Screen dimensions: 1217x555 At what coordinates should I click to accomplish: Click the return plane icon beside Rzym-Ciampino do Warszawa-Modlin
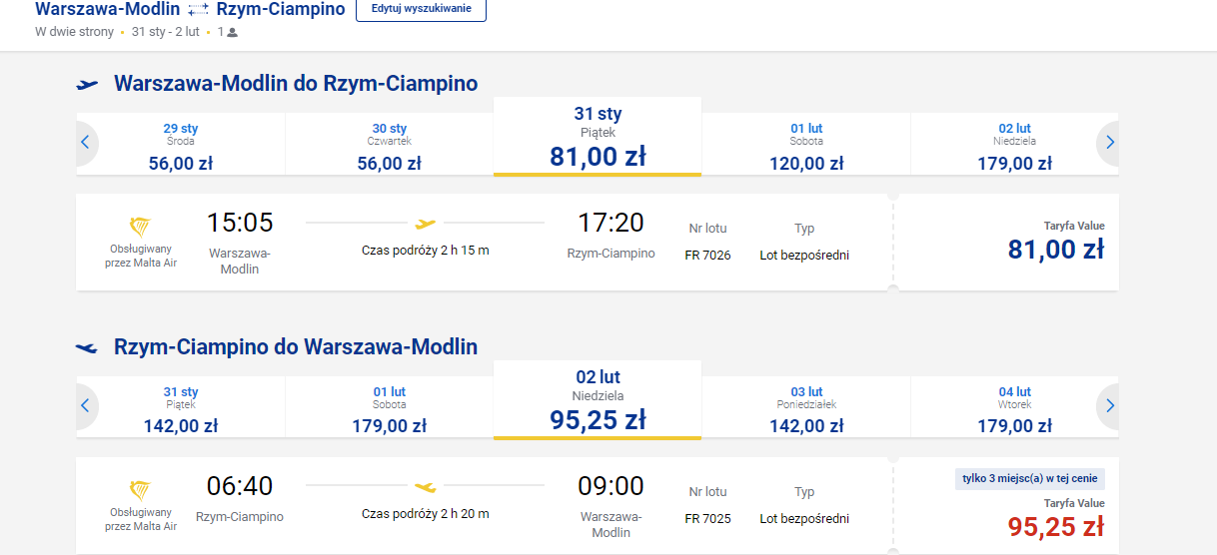pyautogui.click(x=88, y=348)
